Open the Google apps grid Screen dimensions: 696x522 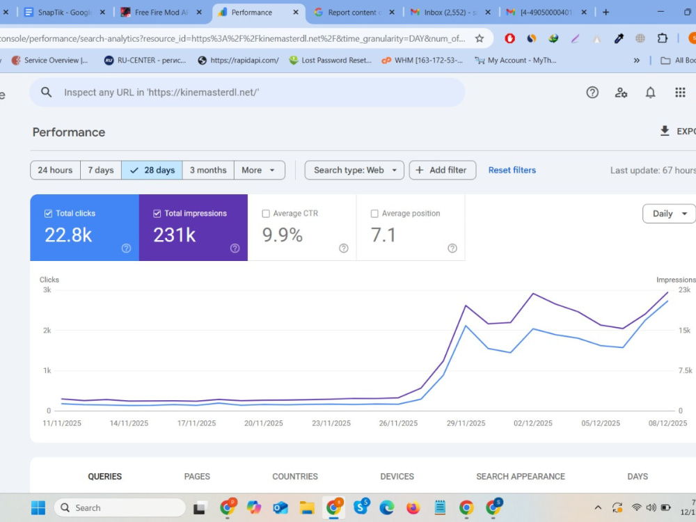click(680, 93)
